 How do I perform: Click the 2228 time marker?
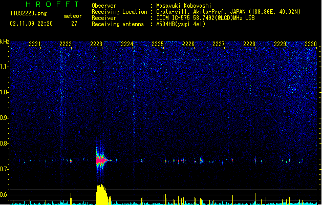pyautogui.click(x=249, y=44)
